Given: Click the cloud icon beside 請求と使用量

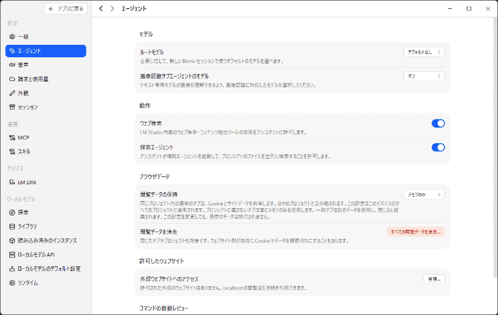Looking at the screenshot, I should (12, 78).
